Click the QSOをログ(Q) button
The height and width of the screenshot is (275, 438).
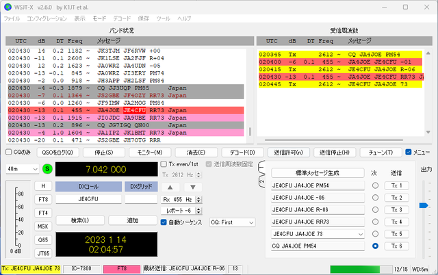[x=57, y=153]
